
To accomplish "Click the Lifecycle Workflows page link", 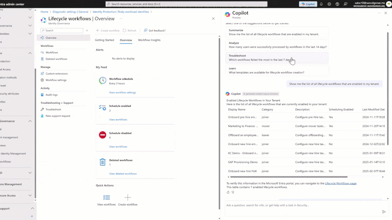I will click(x=341, y=183).
